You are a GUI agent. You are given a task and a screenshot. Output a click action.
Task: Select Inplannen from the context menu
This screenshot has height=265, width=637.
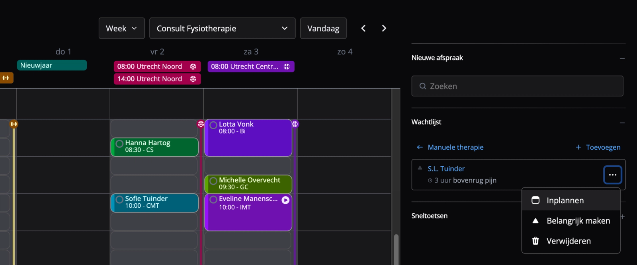point(565,201)
